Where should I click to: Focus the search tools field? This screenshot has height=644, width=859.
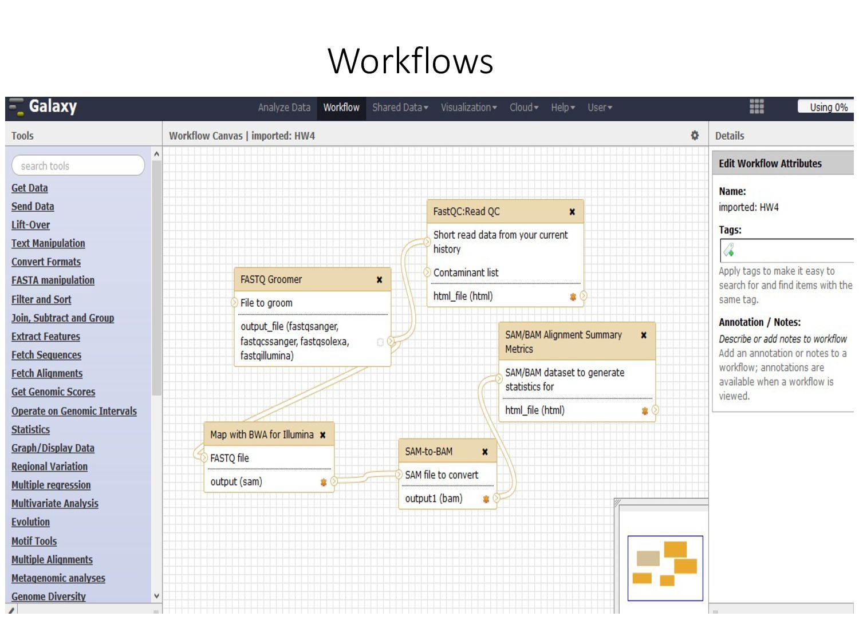coord(78,166)
